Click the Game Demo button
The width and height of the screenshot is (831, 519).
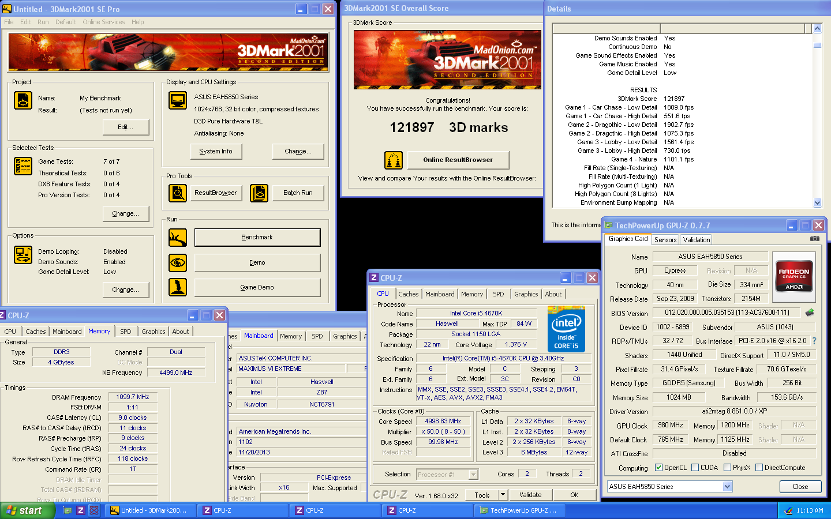(257, 287)
